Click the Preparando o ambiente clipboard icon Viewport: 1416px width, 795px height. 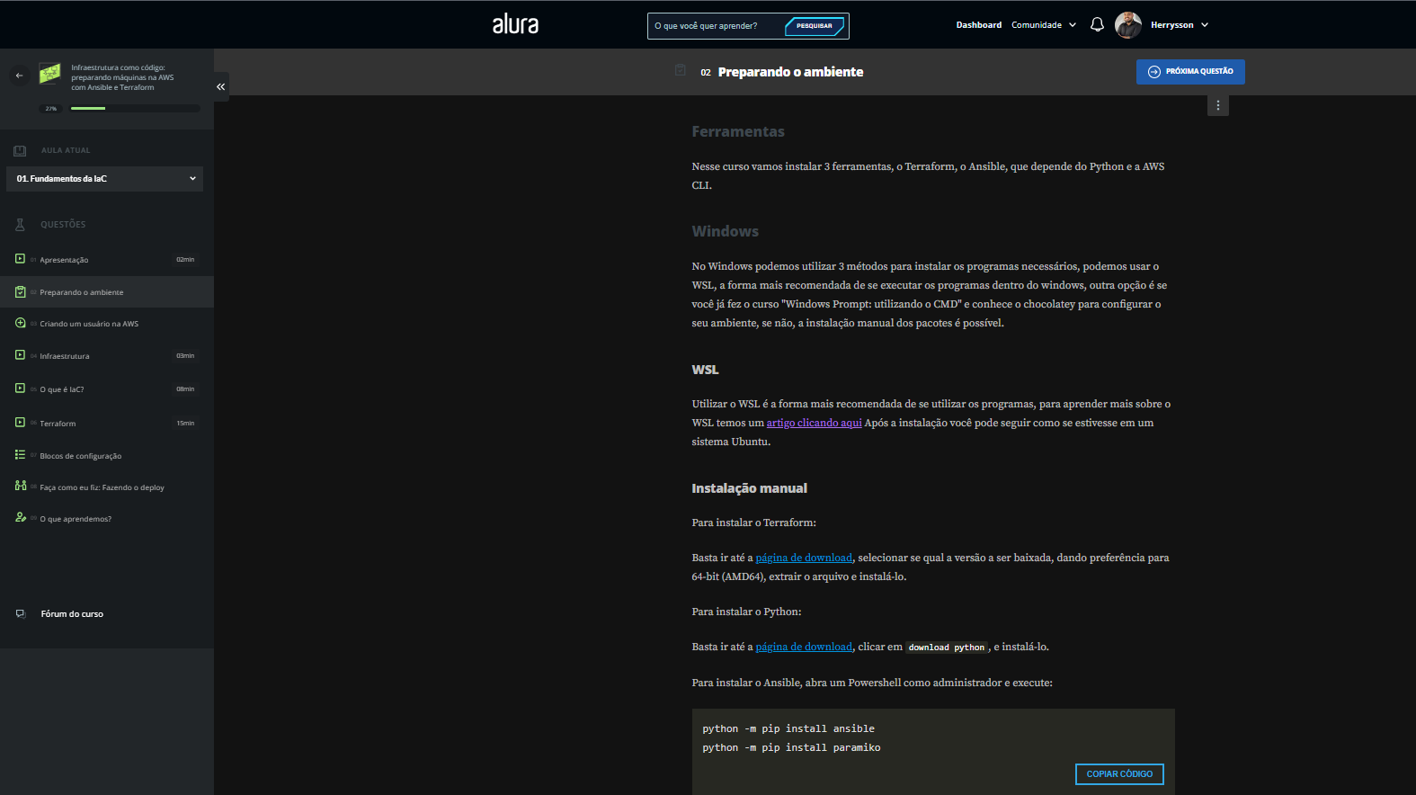[20, 291]
